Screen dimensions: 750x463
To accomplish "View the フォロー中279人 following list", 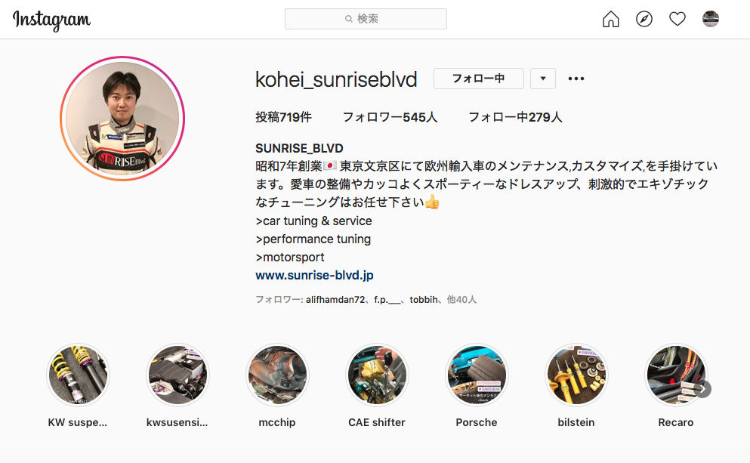I will pyautogui.click(x=515, y=117).
